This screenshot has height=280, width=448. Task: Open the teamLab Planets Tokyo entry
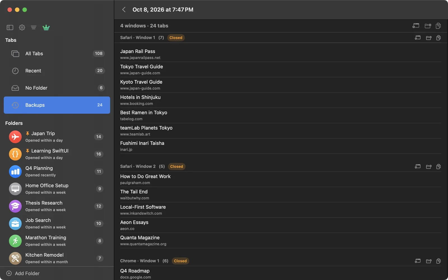(281, 131)
